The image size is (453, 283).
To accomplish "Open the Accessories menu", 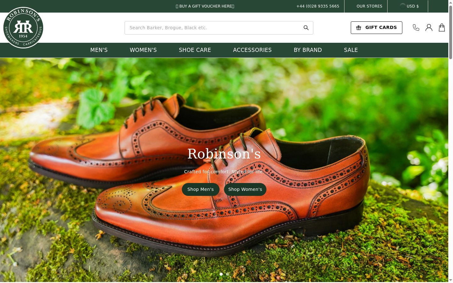I will click(252, 50).
